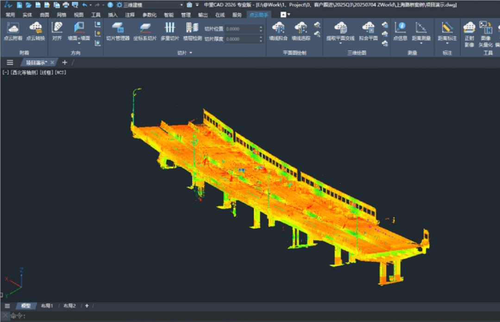Screen dimensions: 500x322
Task: Open the 布局1 layout tab
Action: click(x=47, y=306)
